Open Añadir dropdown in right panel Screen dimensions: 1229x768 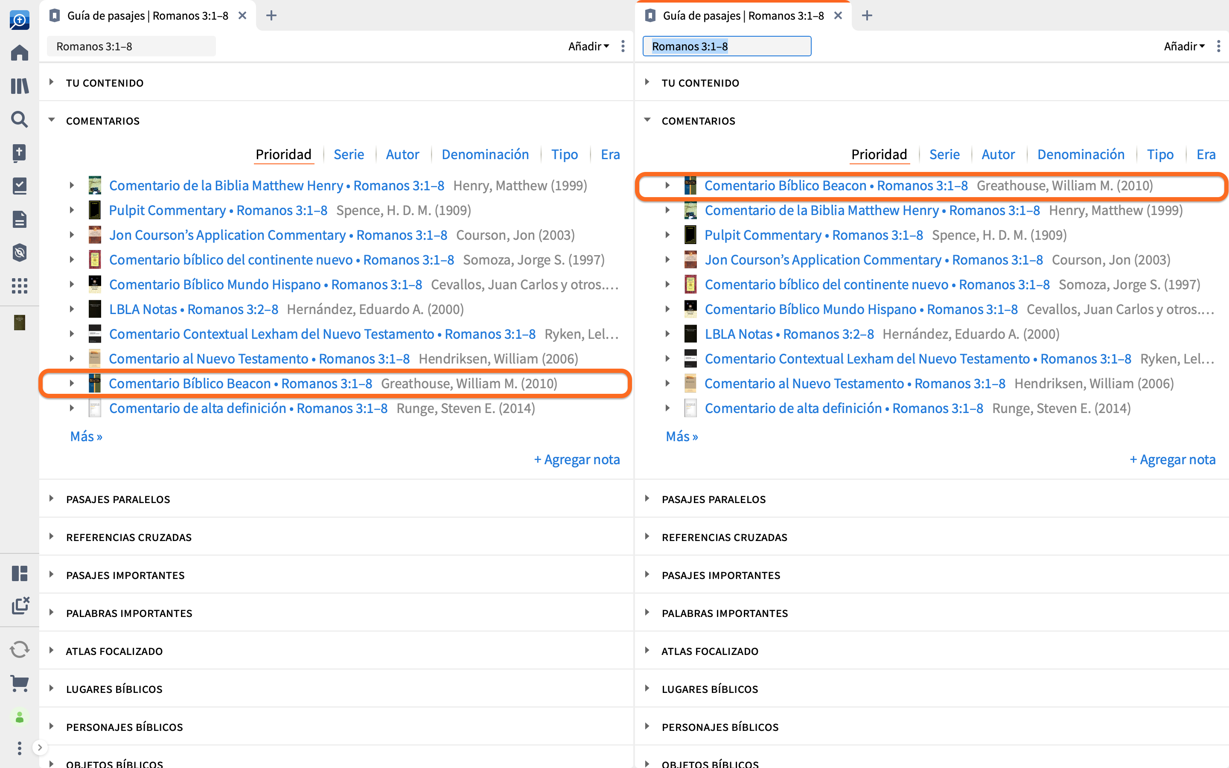pyautogui.click(x=1184, y=46)
